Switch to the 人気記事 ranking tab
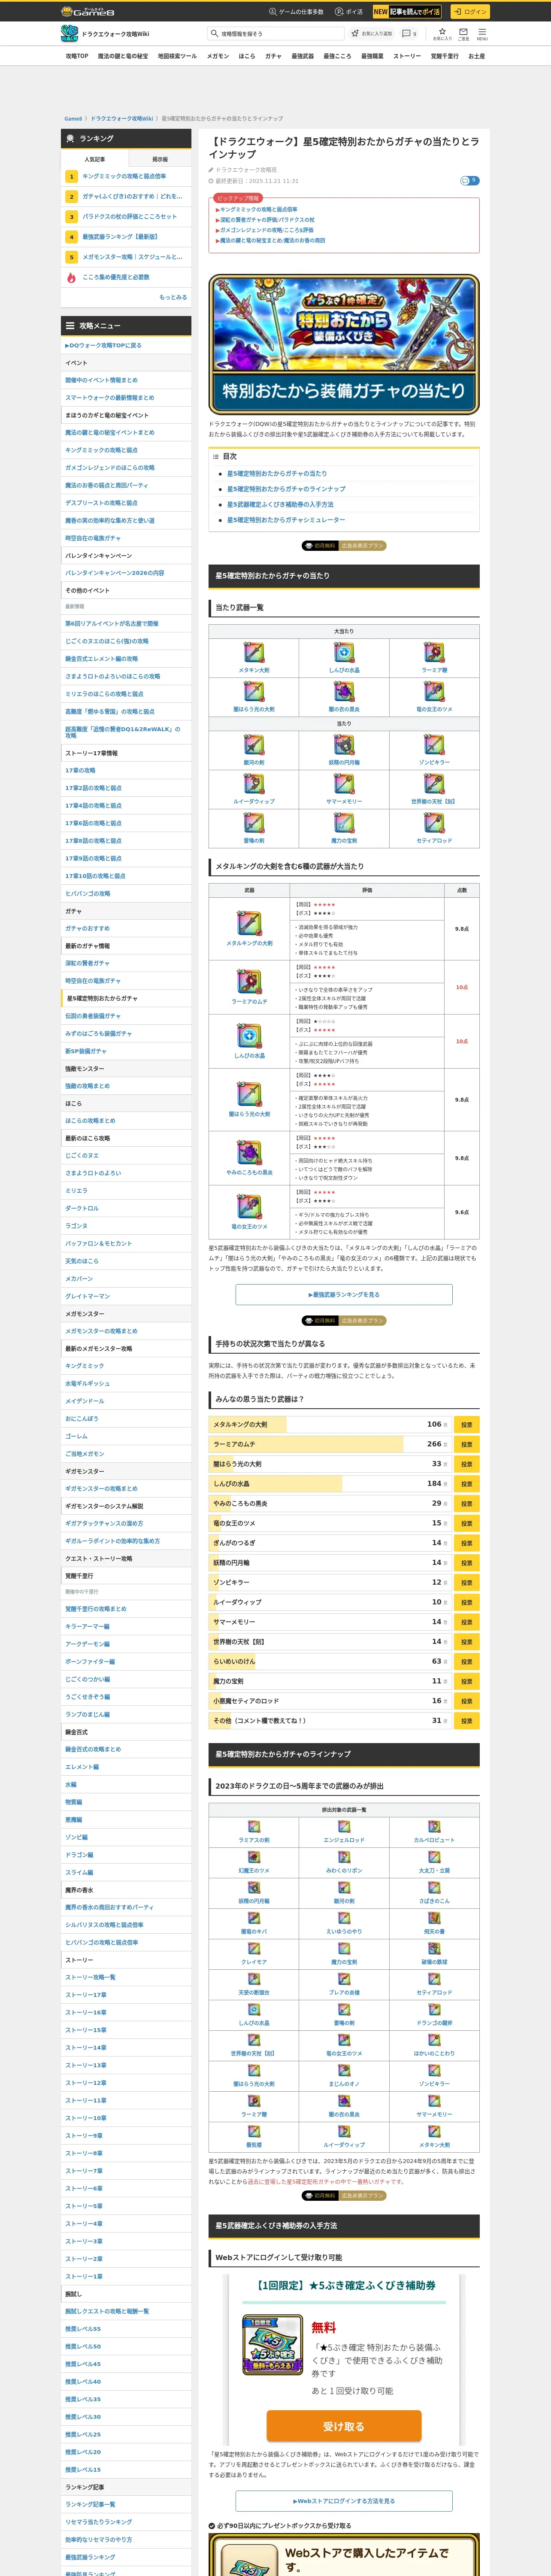This screenshot has width=551, height=2576. [94, 159]
